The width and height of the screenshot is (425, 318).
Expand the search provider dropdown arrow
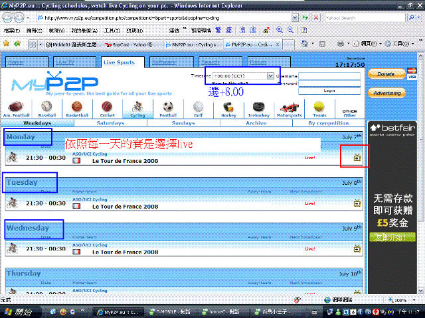(x=419, y=18)
